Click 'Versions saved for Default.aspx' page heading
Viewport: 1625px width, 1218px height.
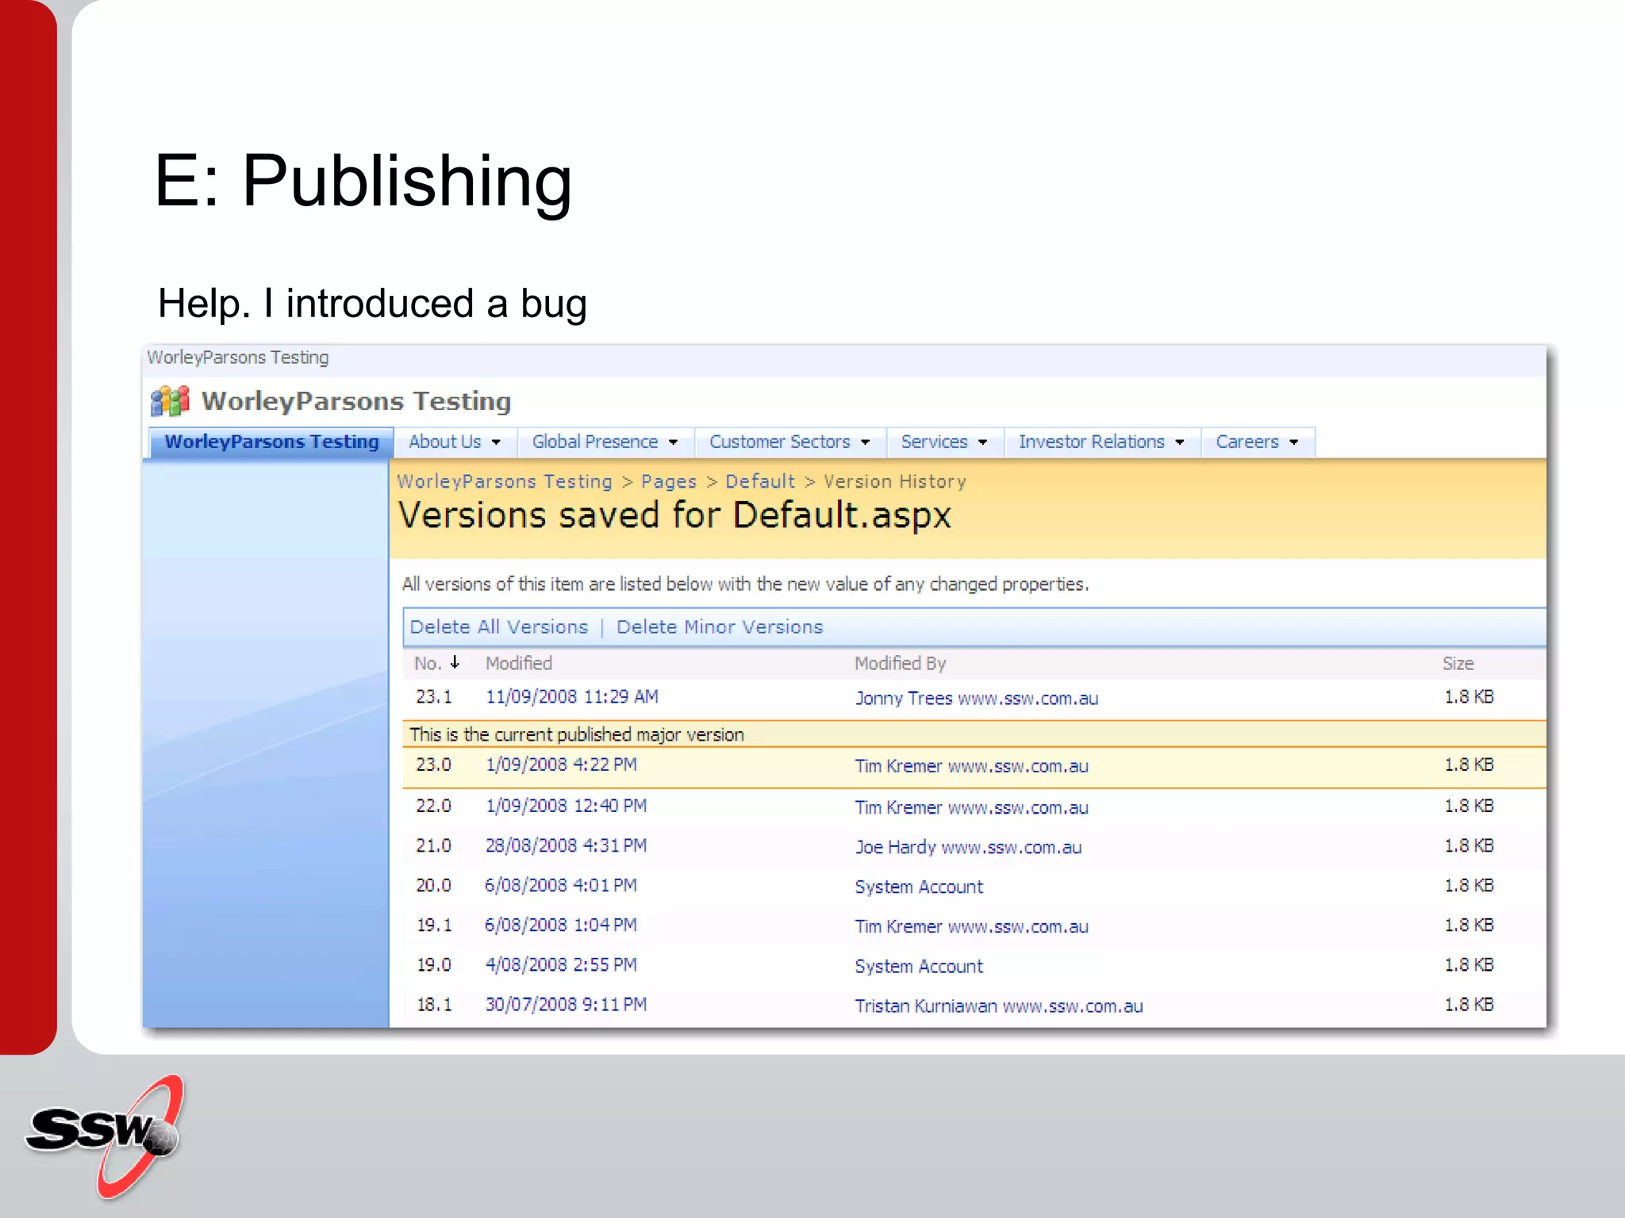pos(674,515)
